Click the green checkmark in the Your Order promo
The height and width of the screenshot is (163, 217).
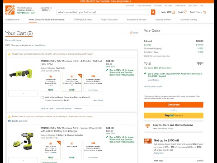coord(145,74)
